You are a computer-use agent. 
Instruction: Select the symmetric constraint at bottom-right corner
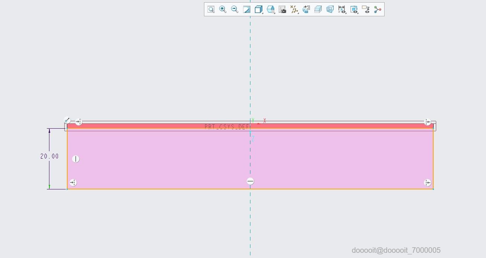tap(427, 183)
